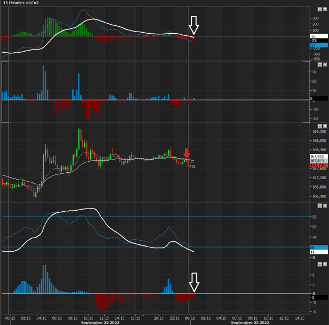
Task: Close the second blue-and-red histogram panel
Action: pyautogui.click(x=325, y=64)
